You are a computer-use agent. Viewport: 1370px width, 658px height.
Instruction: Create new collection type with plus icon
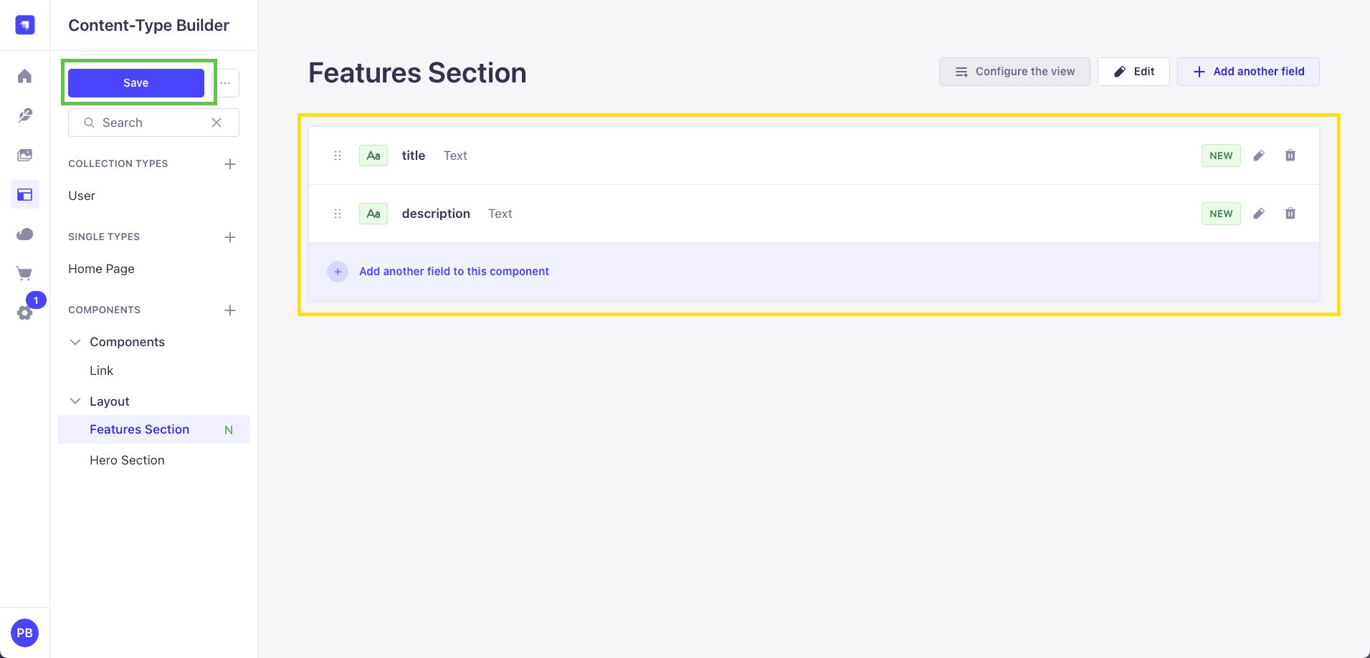[230, 164]
